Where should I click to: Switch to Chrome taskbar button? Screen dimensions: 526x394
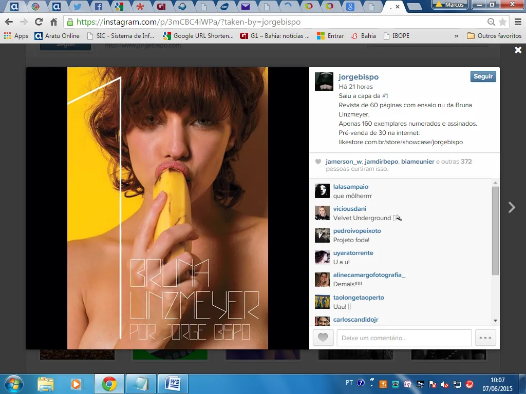pyautogui.click(x=109, y=384)
